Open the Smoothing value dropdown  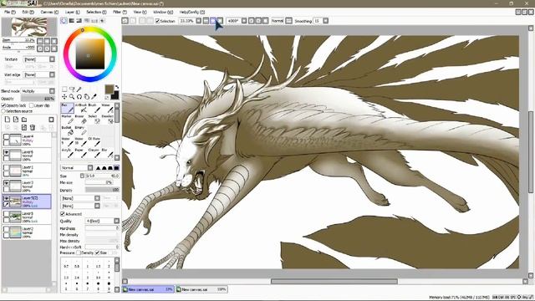[325, 21]
